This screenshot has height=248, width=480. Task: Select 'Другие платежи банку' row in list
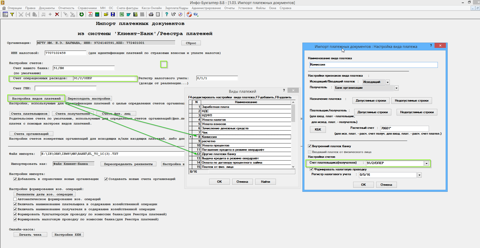240,154
